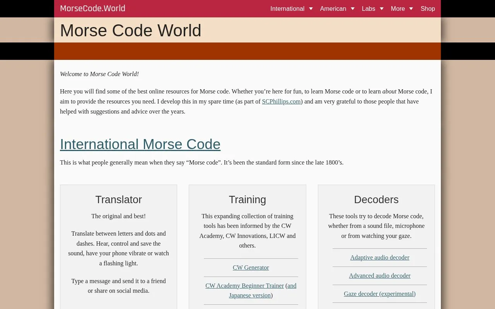
Task: Click 'The original and best!' text
Action: tap(119, 216)
